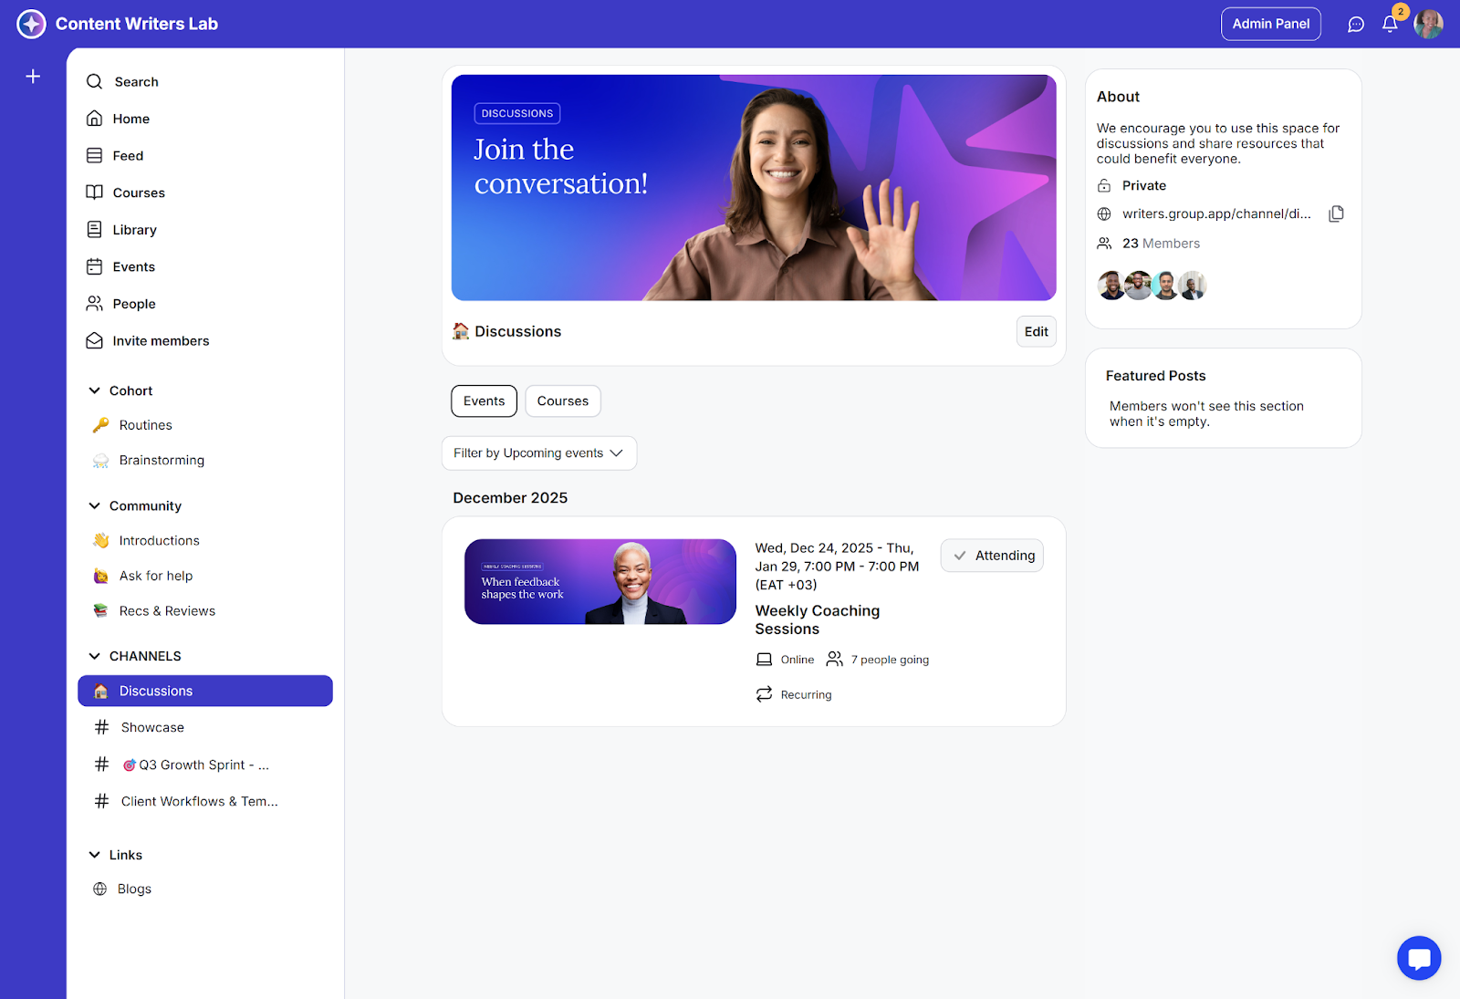
Task: Click the member avatars group
Action: 1152,286
